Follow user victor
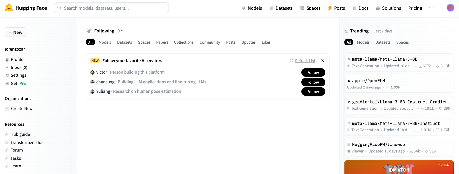The height and width of the screenshot is (174, 459). (313, 73)
